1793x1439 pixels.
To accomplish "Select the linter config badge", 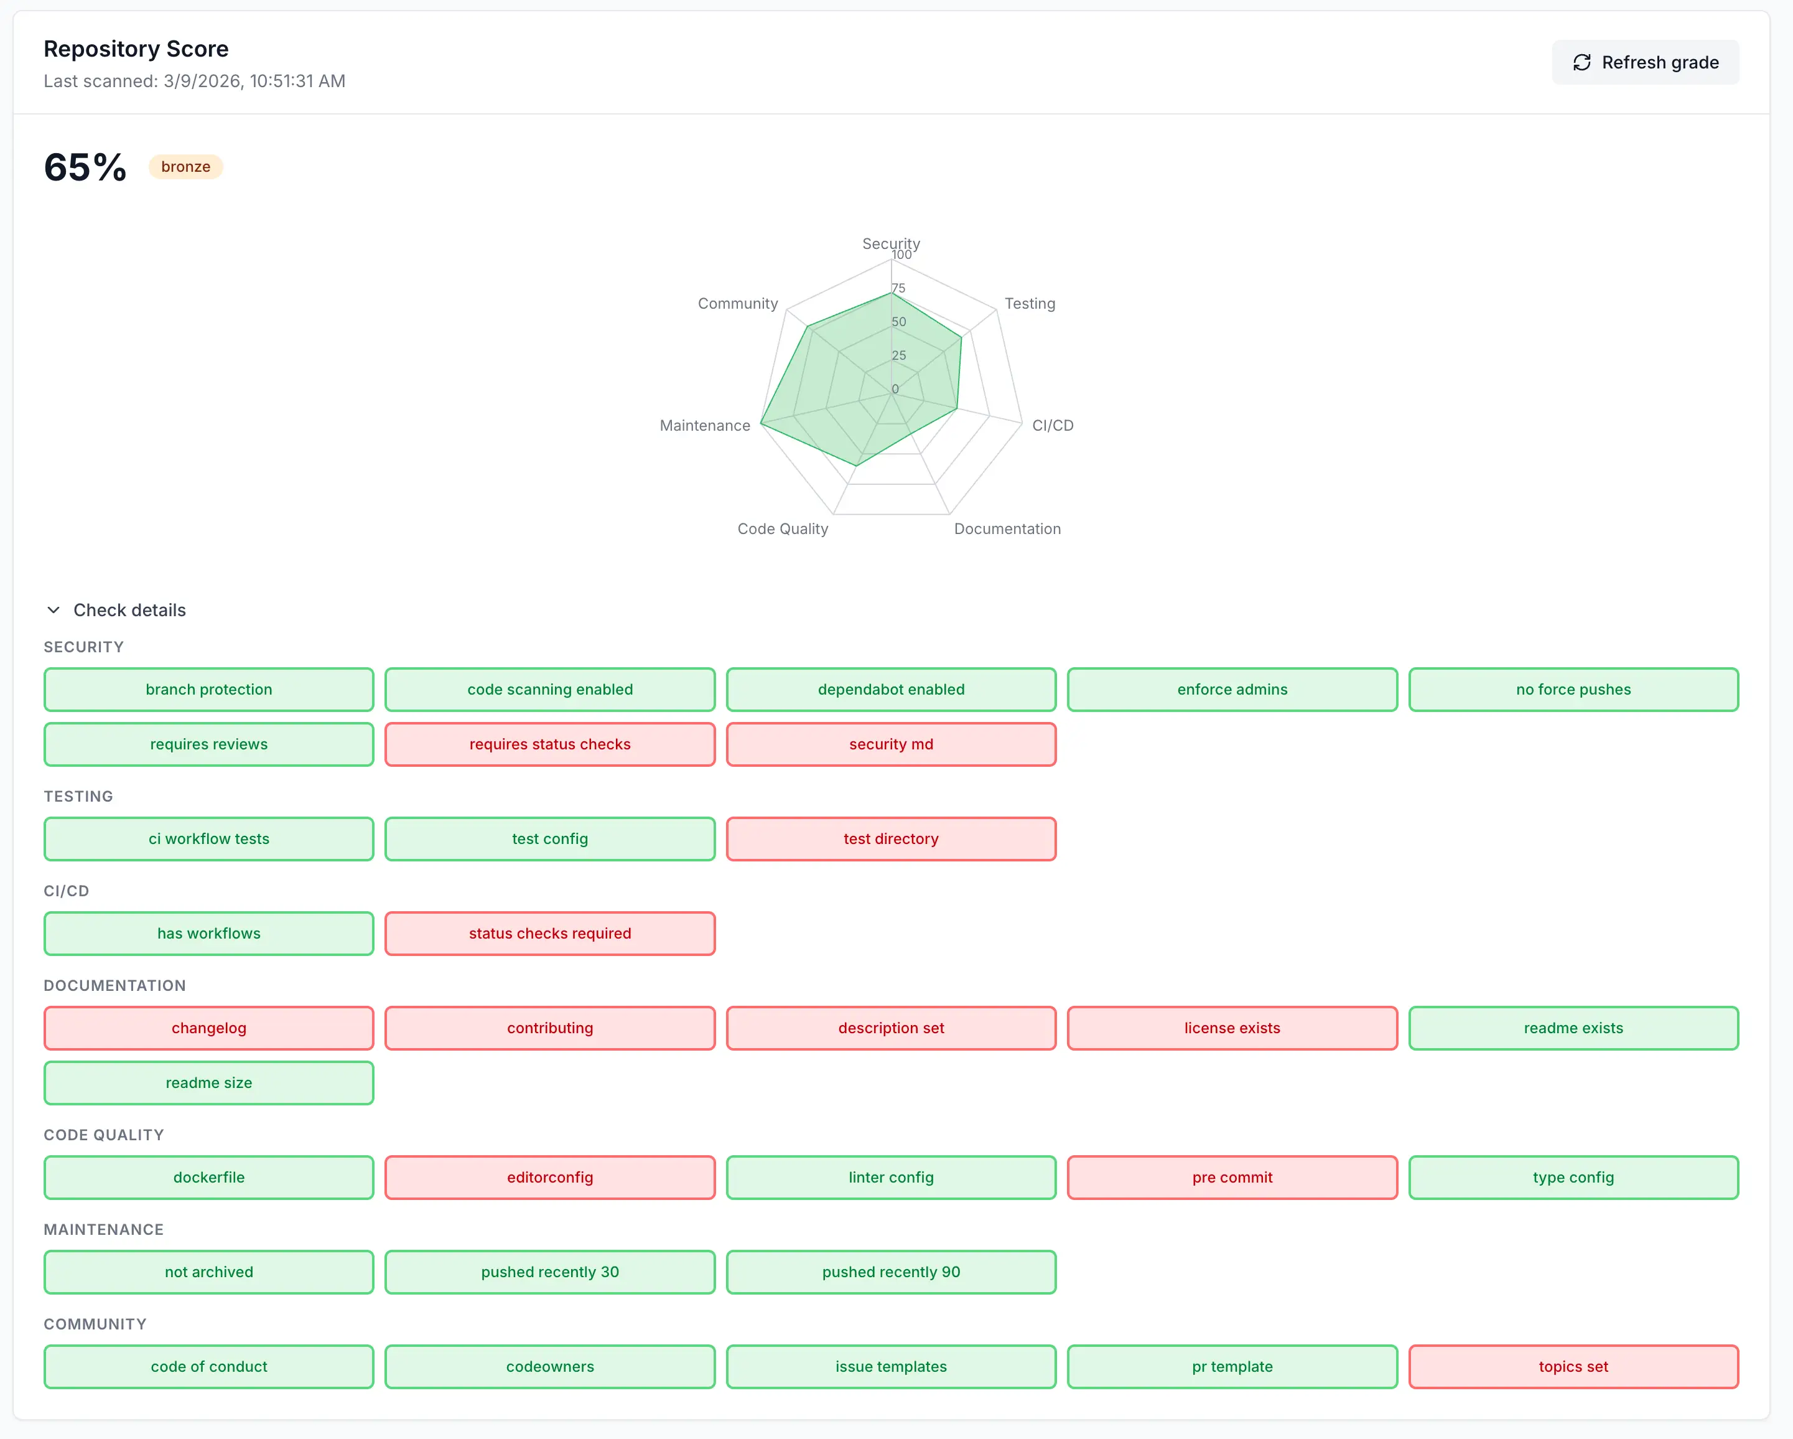I will tap(891, 1178).
